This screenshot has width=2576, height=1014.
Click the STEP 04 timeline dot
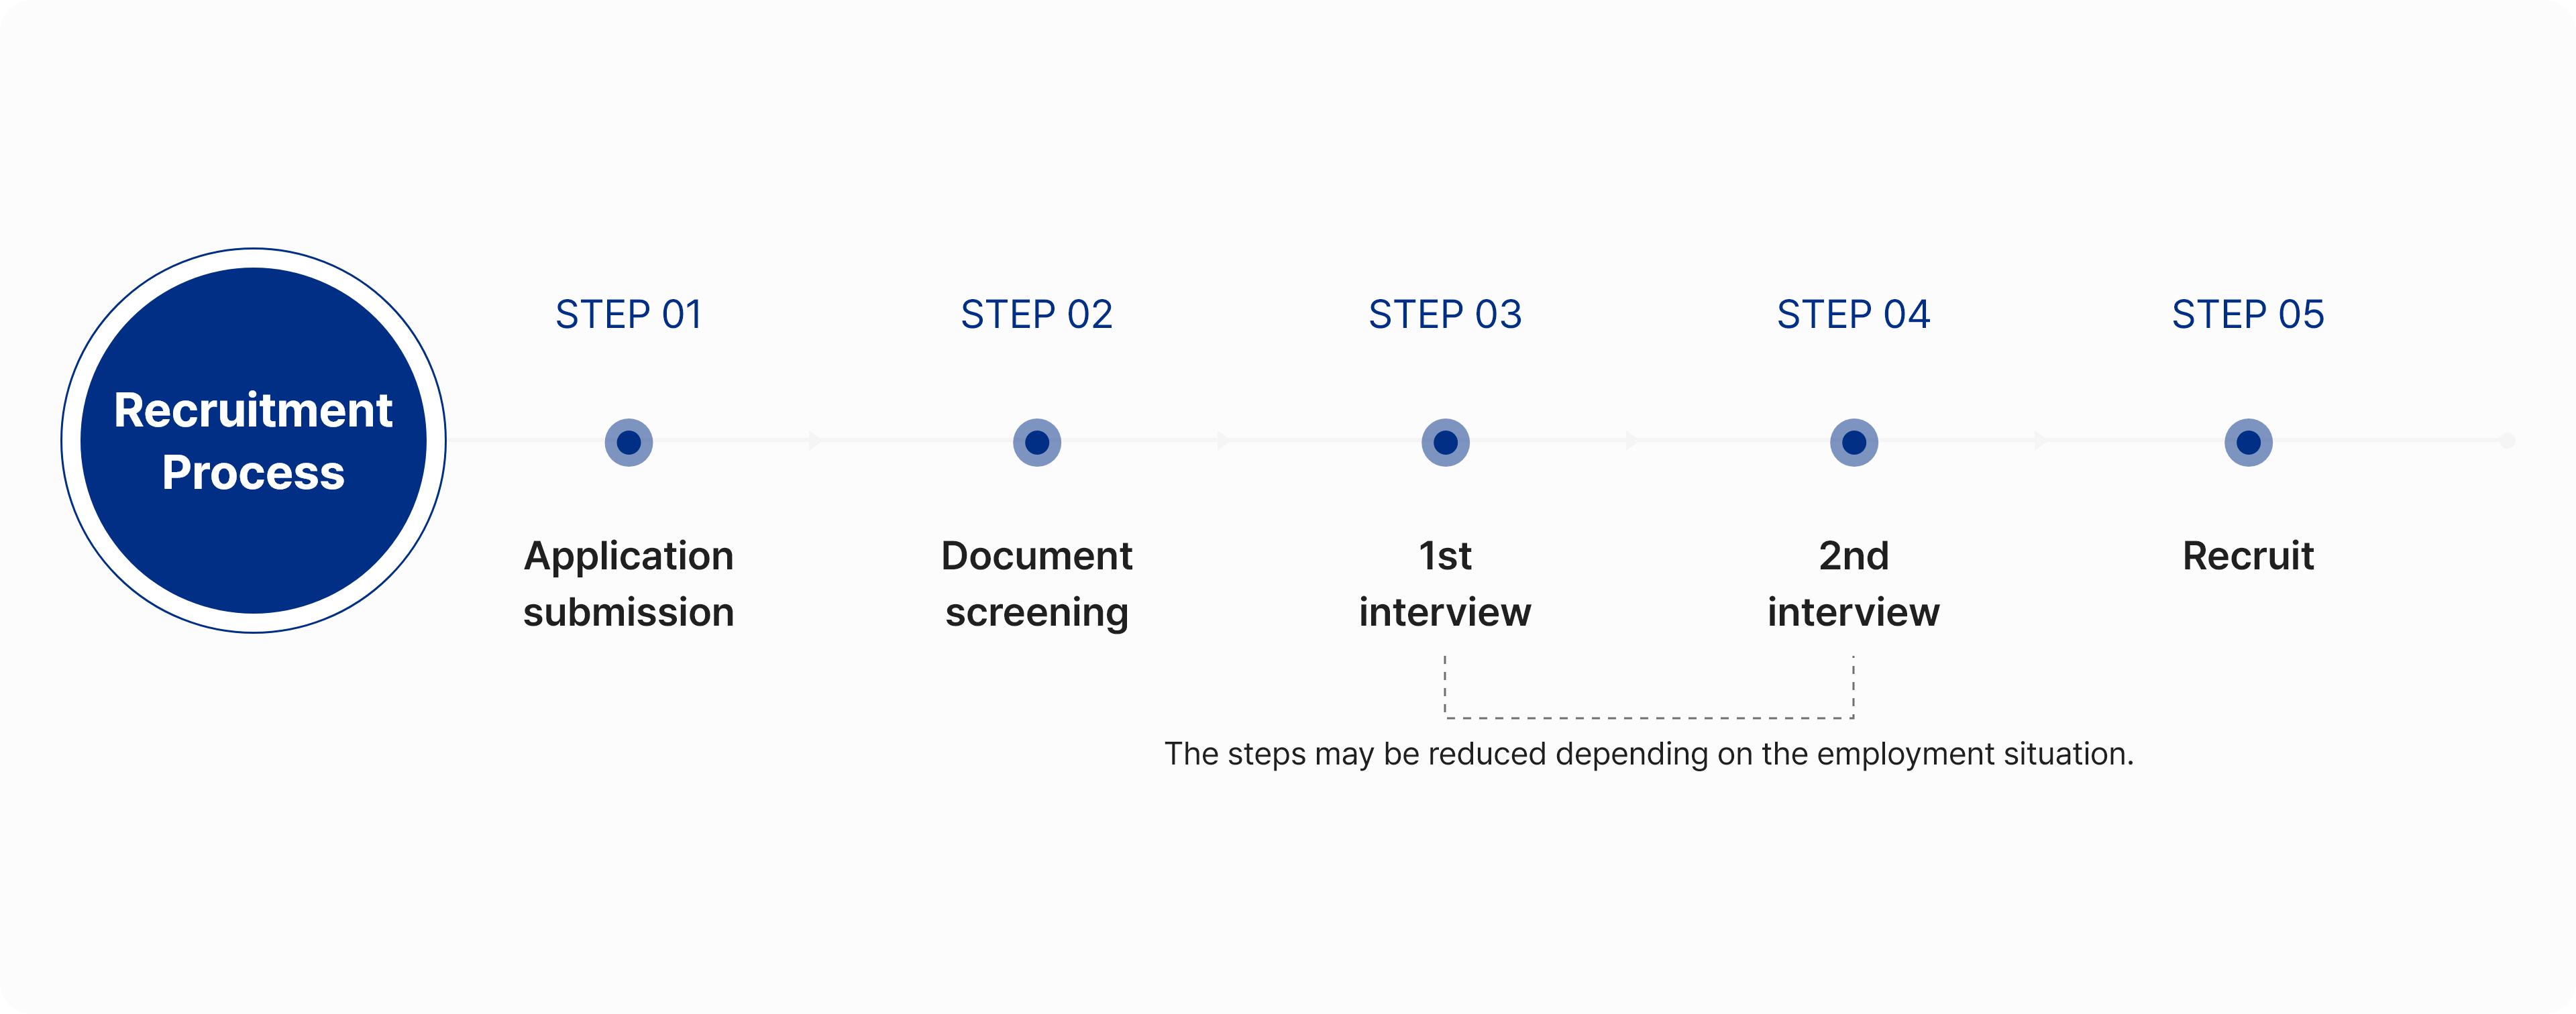point(1854,442)
